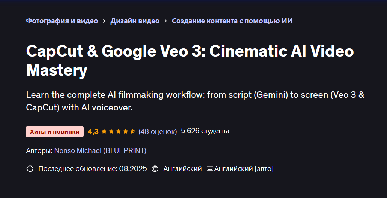Click the 4,3 rating score
This screenshot has height=198, width=387.
[93, 131]
